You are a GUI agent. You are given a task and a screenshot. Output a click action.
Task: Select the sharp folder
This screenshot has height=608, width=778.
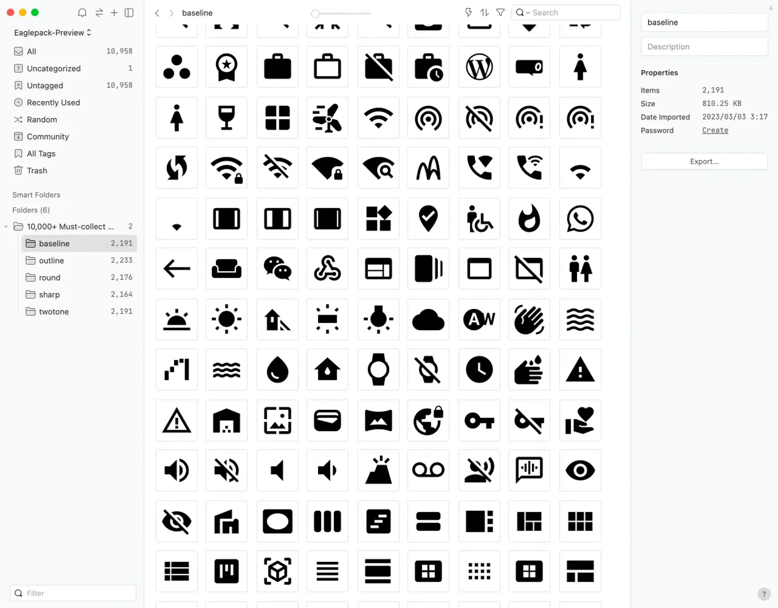(x=79, y=294)
